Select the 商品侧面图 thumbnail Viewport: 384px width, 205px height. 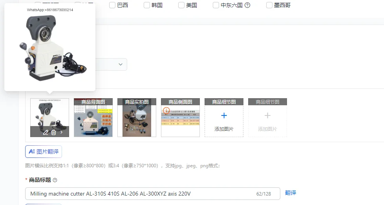click(181, 117)
